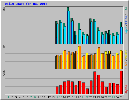Click the red KBytes bar for day 31

(x=121, y=82)
